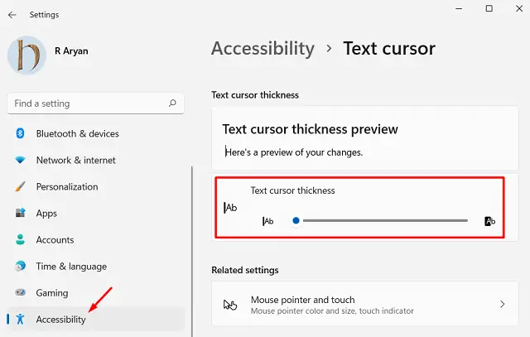Screen dimensions: 530x337
Task: Click the thick cursor Ab icon right of slider
Action: [x=489, y=221]
